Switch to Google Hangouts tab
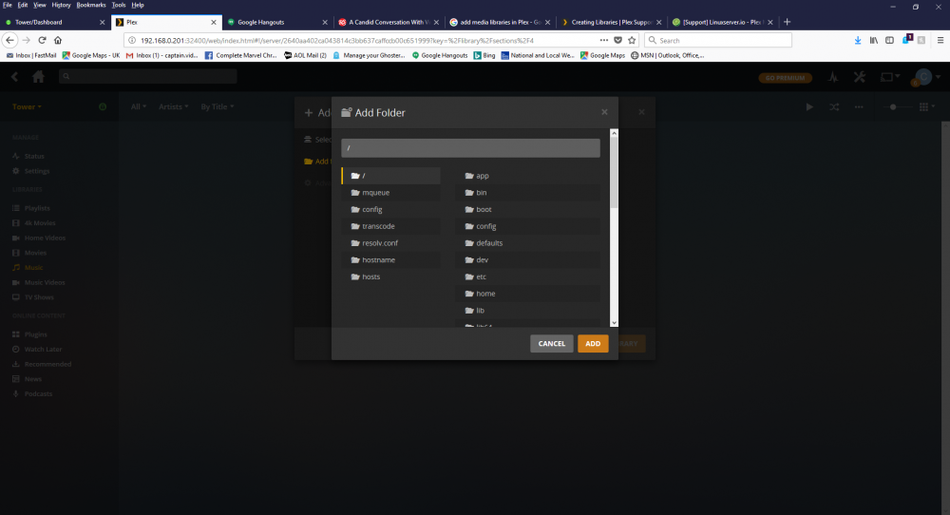The image size is (950, 515). 276,22
